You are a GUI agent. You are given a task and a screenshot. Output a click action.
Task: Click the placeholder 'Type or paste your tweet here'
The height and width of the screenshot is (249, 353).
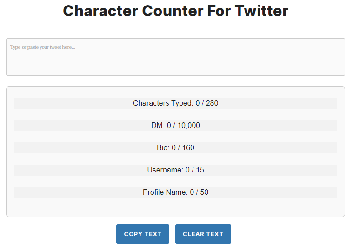tap(43, 47)
